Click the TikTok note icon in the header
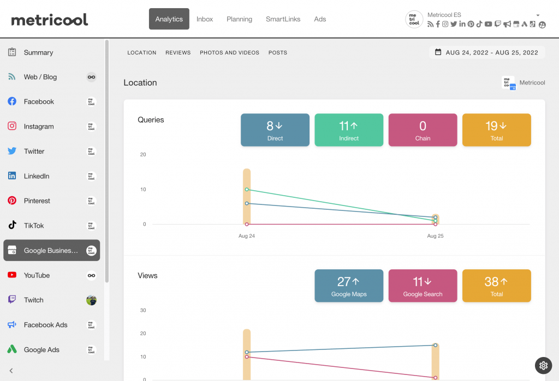 (x=479, y=24)
